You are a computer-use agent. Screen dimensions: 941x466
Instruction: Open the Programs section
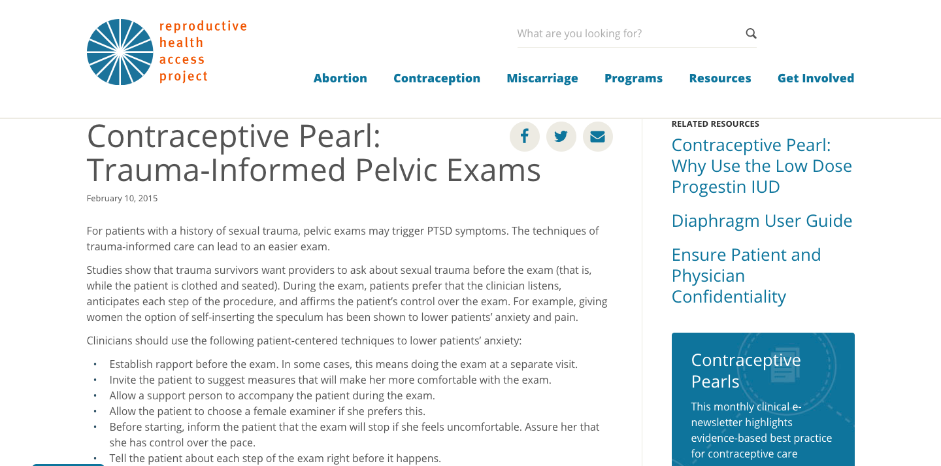click(x=633, y=78)
